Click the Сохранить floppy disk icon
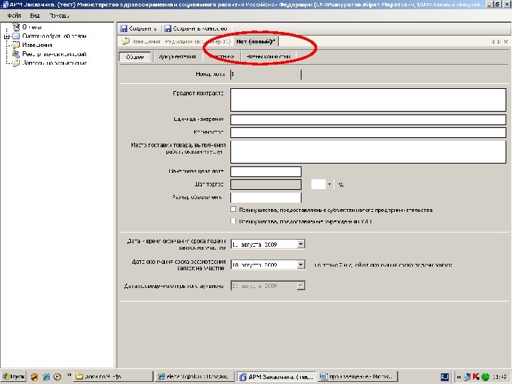 tap(124, 28)
